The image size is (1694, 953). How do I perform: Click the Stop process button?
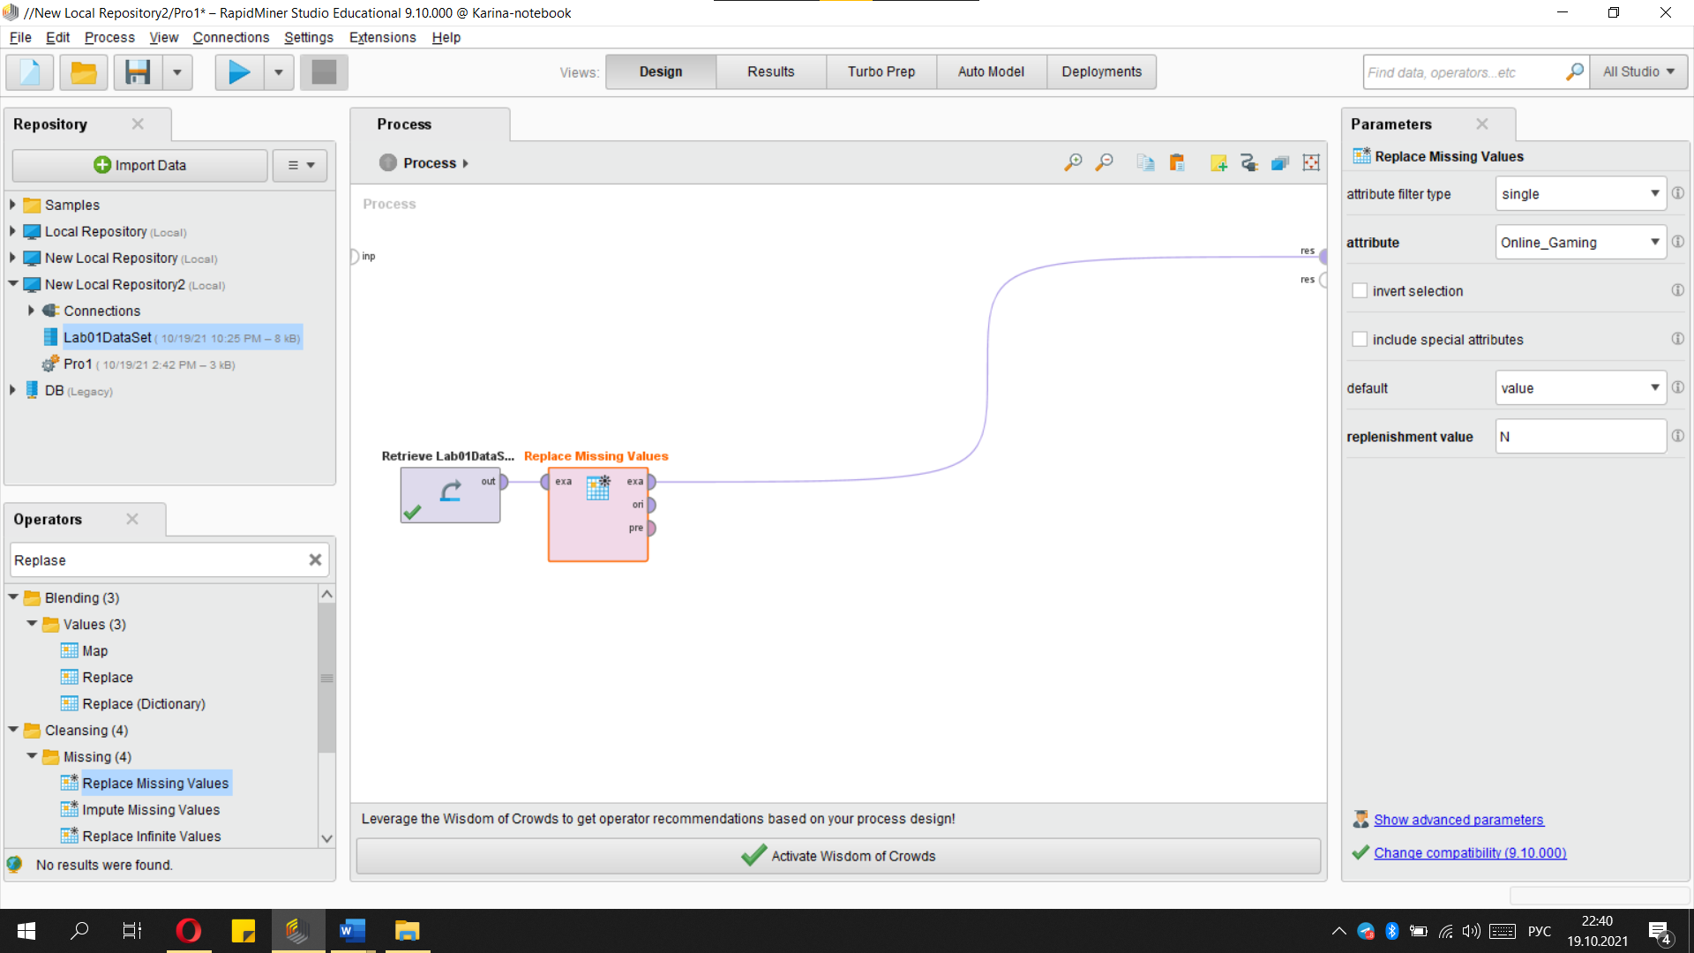coord(324,71)
